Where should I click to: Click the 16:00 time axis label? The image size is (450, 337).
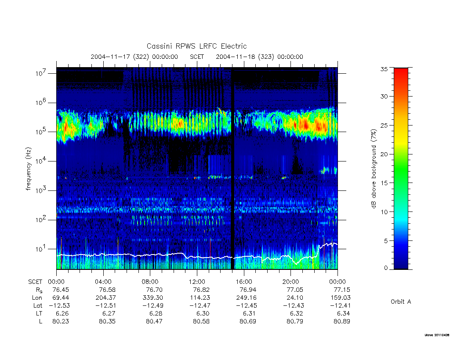click(x=244, y=282)
